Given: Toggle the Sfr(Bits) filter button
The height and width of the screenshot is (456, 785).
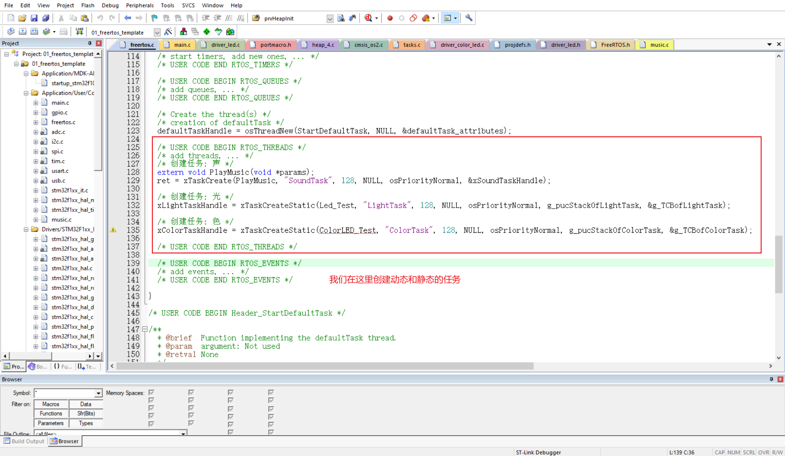Looking at the screenshot, I should click(86, 413).
